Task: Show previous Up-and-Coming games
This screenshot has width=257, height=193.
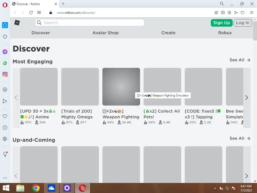Action: tap(16, 176)
